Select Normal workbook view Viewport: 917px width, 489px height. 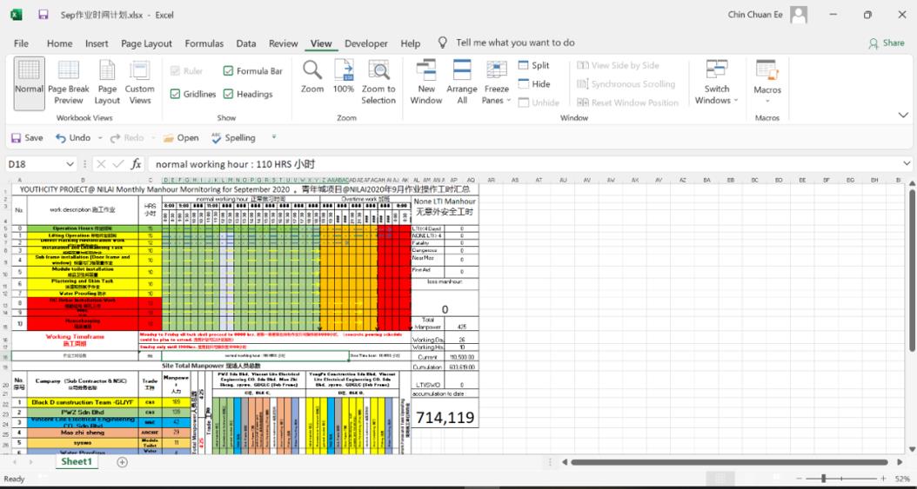(x=29, y=83)
